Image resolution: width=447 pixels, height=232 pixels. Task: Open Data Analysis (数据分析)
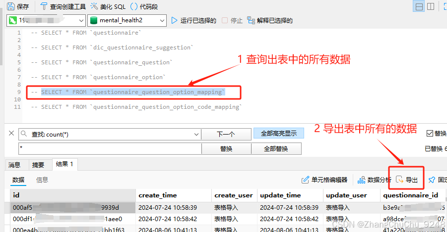point(374,180)
